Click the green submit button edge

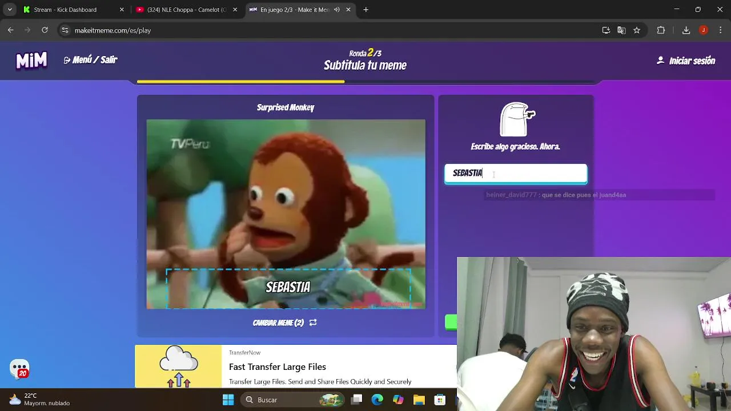[x=451, y=323]
